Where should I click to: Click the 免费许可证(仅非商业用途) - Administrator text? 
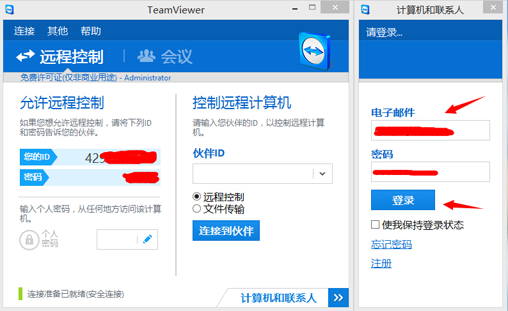95,77
